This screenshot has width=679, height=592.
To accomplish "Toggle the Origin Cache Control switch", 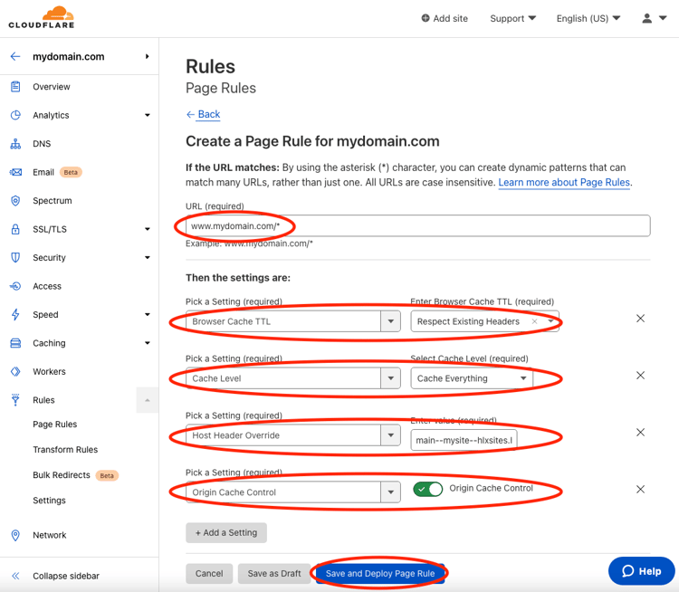I will tap(428, 490).
